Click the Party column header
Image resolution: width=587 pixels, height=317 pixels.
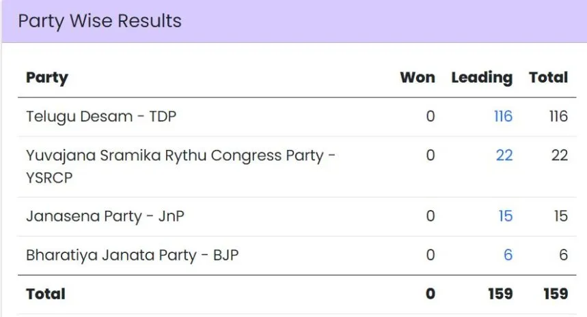tap(47, 78)
